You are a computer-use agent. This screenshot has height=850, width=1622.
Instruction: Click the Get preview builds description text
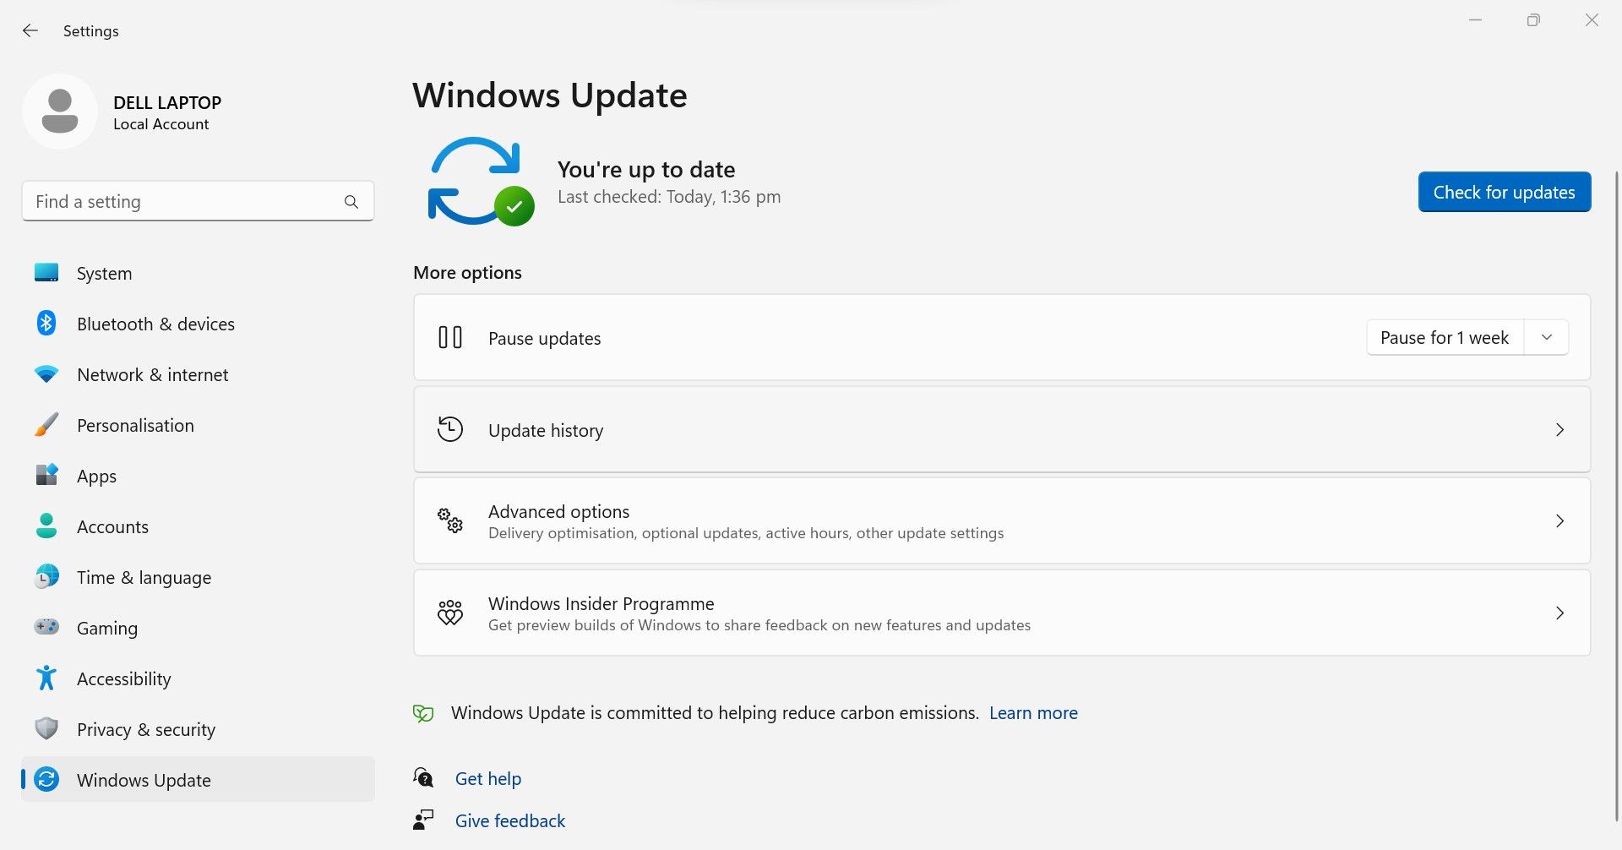click(x=759, y=625)
